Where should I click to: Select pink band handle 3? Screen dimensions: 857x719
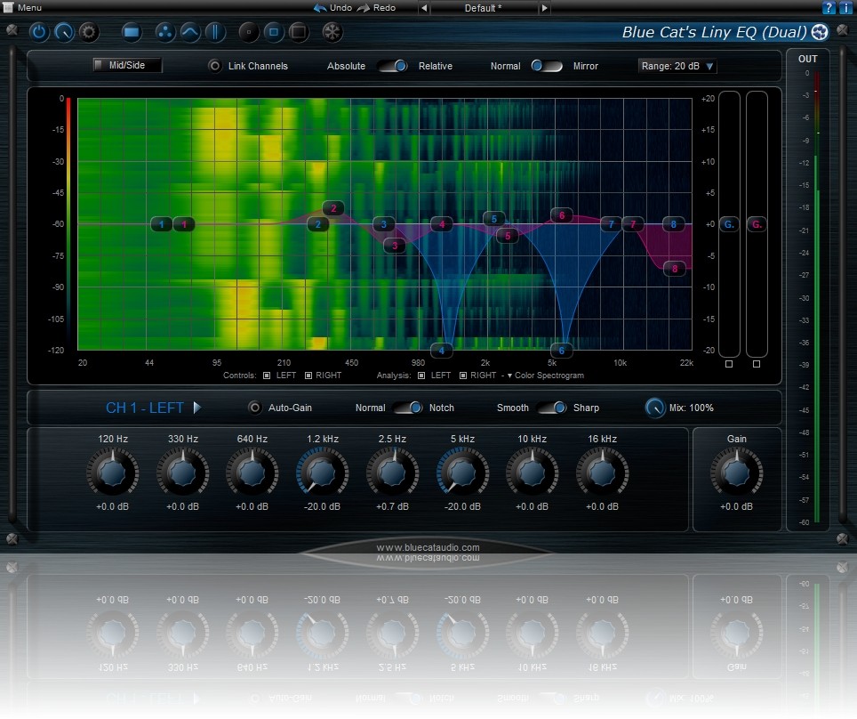tap(395, 245)
